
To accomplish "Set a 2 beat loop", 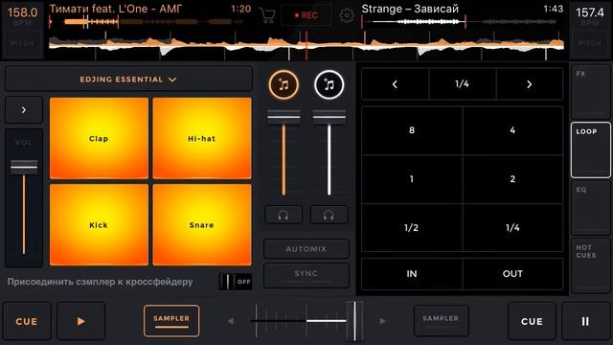I will click(x=512, y=179).
